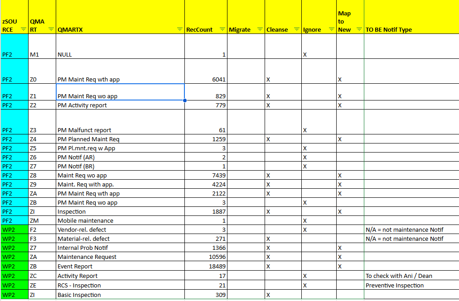The width and height of the screenshot is (459, 301).
Task: Select the Ignore X mark in the NULL row
Action: pyautogui.click(x=305, y=55)
